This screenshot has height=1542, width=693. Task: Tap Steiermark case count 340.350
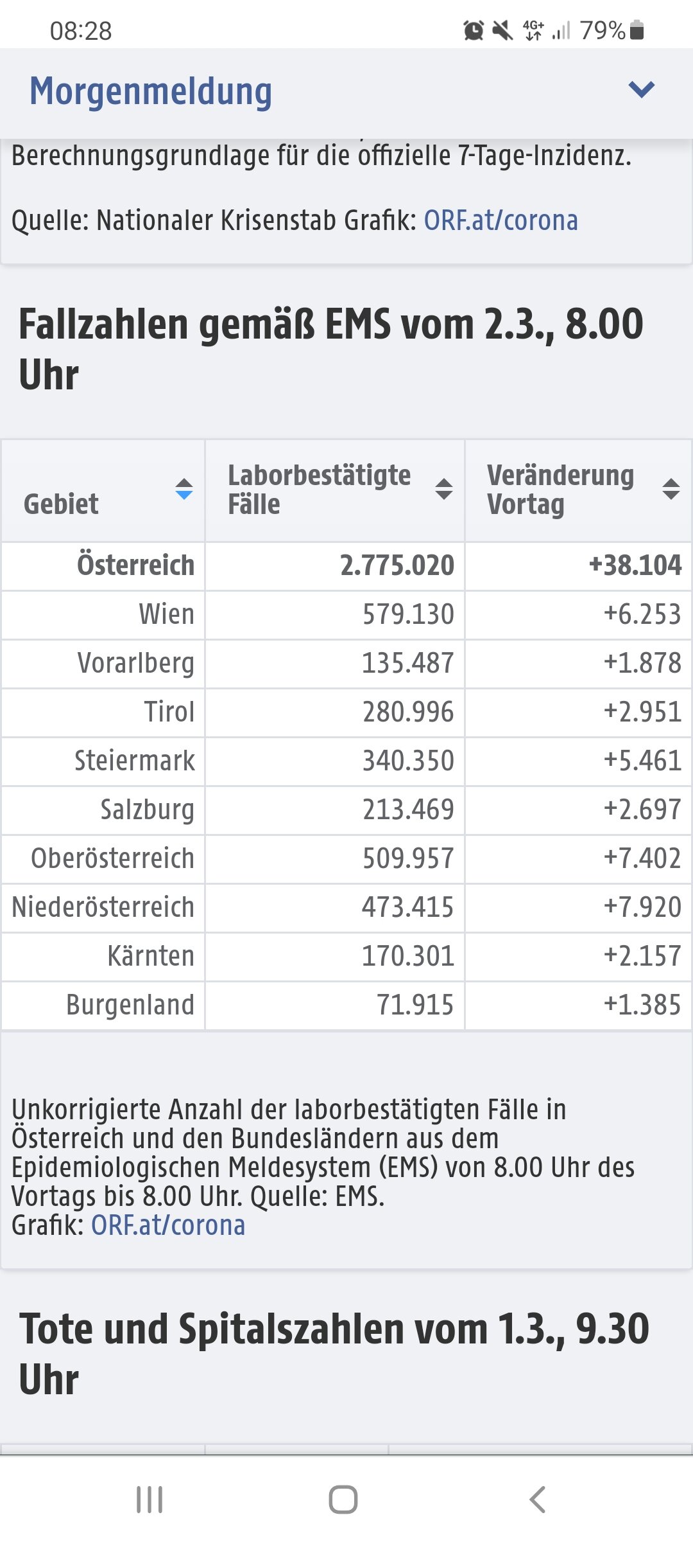click(408, 761)
